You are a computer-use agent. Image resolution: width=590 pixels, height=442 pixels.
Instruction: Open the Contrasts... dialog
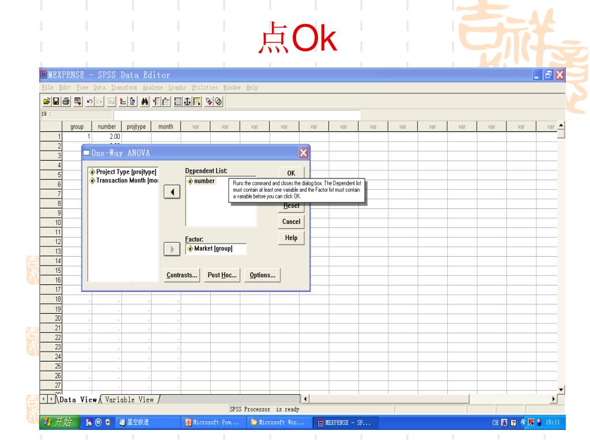tap(181, 275)
